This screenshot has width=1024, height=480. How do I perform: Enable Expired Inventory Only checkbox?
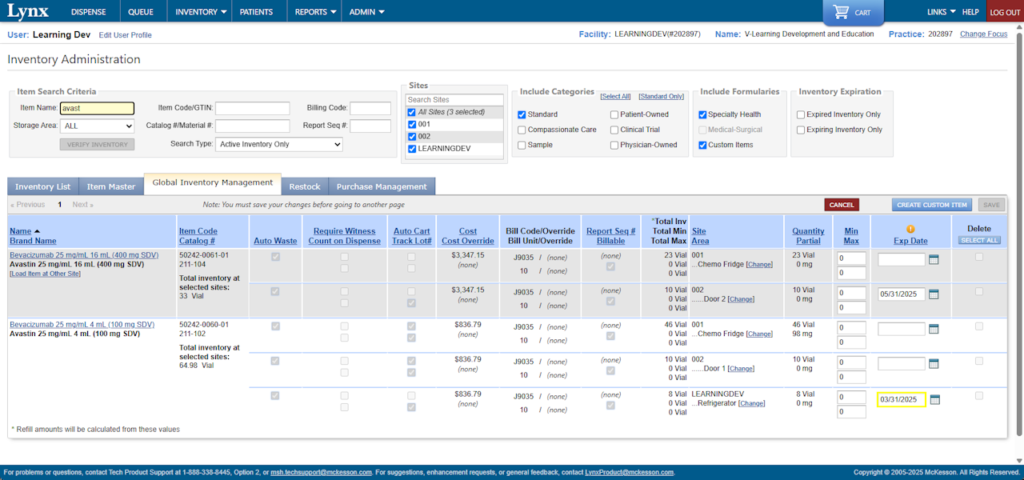pyautogui.click(x=801, y=114)
